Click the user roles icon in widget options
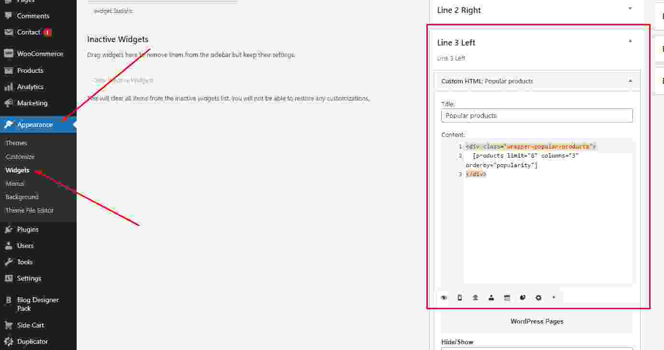 click(x=491, y=298)
